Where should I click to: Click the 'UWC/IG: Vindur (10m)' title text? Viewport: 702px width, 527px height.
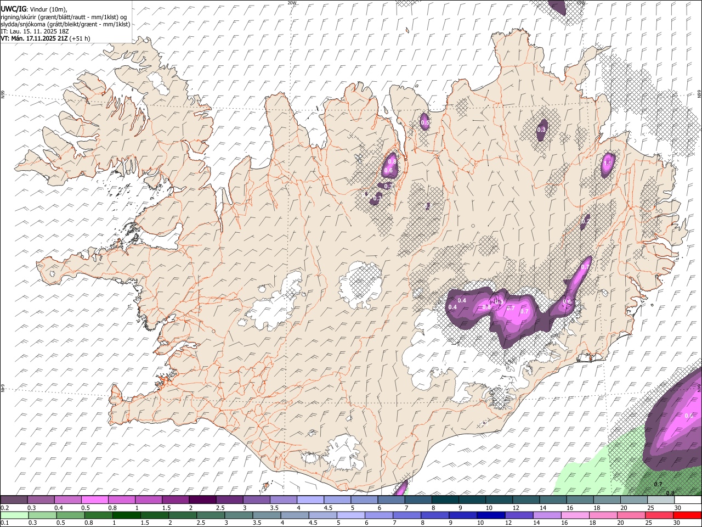33,9
